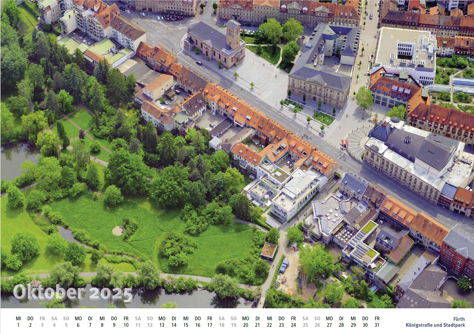Select Tuesday 21 in the date strip

258,322
